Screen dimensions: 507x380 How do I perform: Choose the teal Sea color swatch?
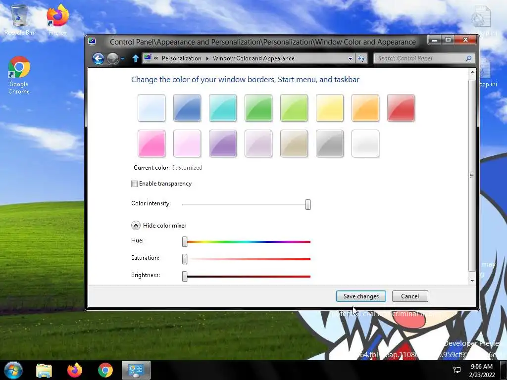point(223,108)
